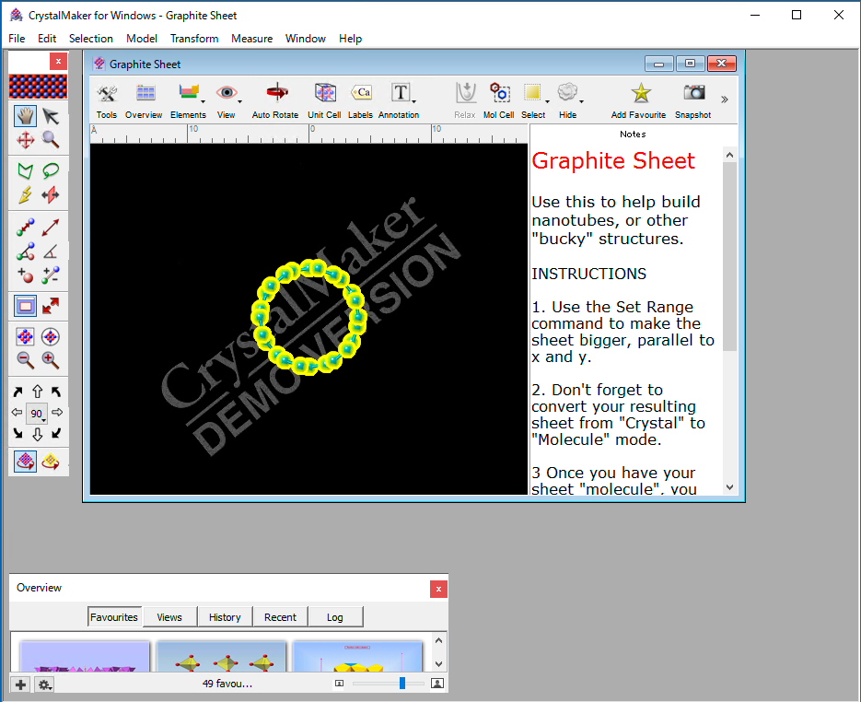
Task: Click the bottom-right diagonal rotation arrow
Action: [x=56, y=433]
